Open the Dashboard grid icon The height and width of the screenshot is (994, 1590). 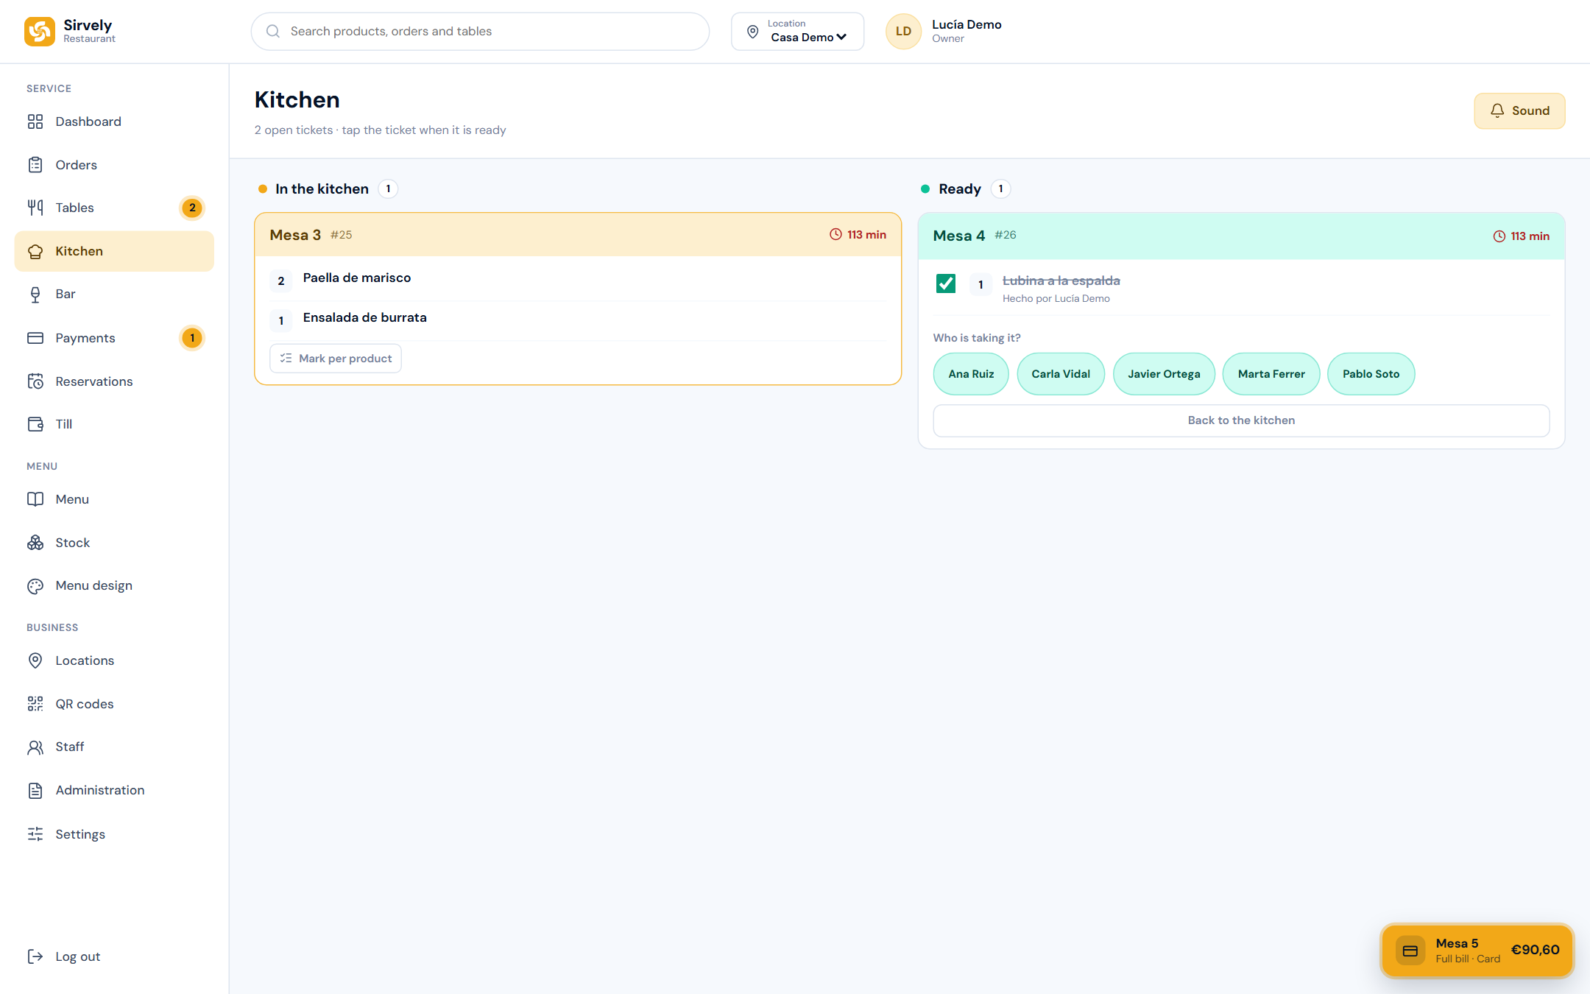[35, 121]
